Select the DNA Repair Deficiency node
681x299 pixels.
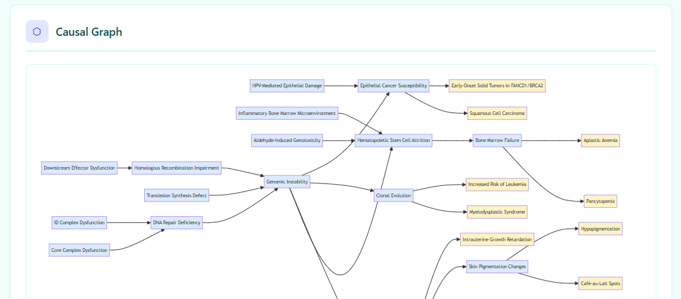coord(177,223)
